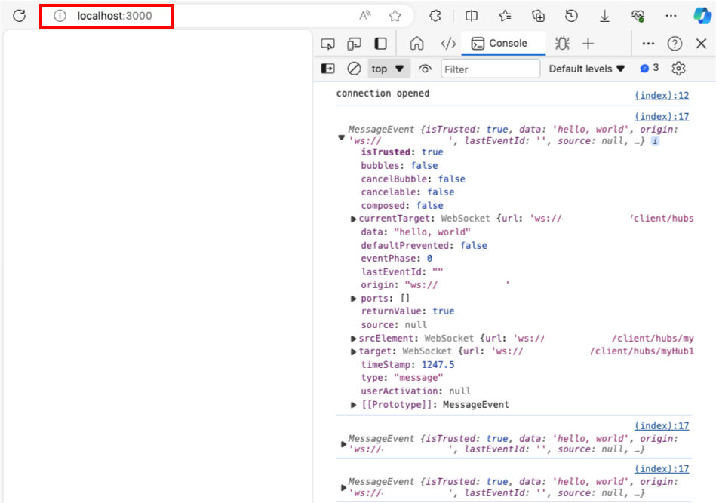The width and height of the screenshot is (716, 503).
Task: Click inside the console Filter field
Action: tap(490, 68)
